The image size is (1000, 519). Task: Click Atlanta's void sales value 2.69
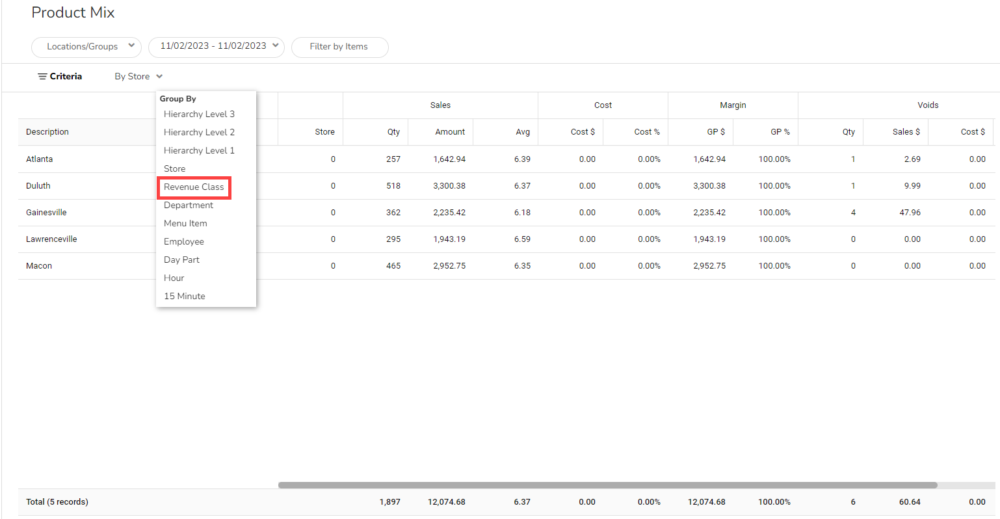(912, 159)
